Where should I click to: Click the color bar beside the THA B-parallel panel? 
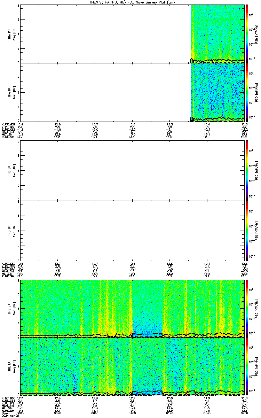(x=247, y=92)
